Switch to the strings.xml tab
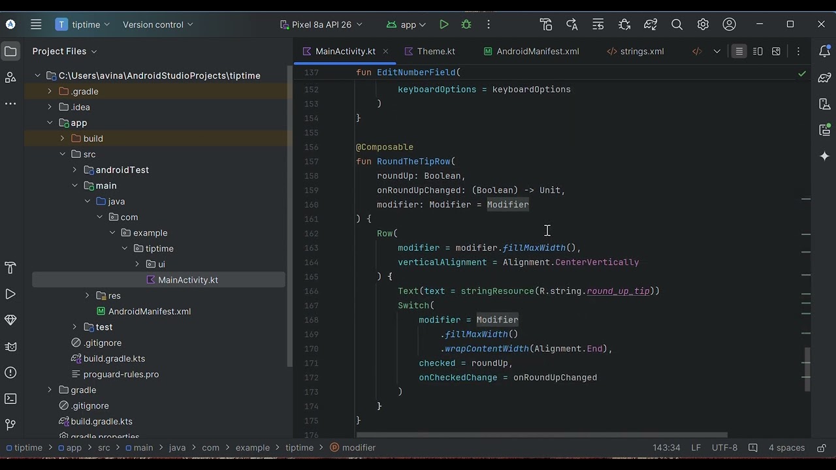Viewport: 836px width, 470px height. tap(635, 52)
